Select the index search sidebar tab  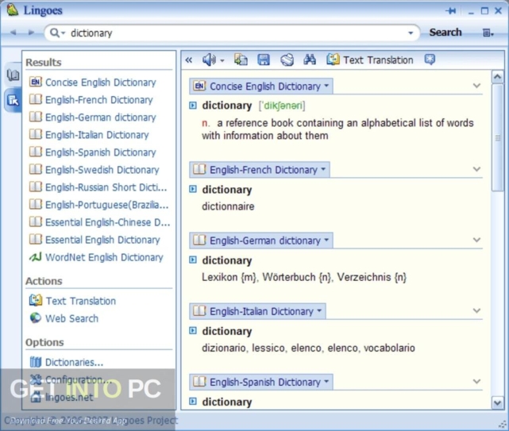pyautogui.click(x=13, y=100)
